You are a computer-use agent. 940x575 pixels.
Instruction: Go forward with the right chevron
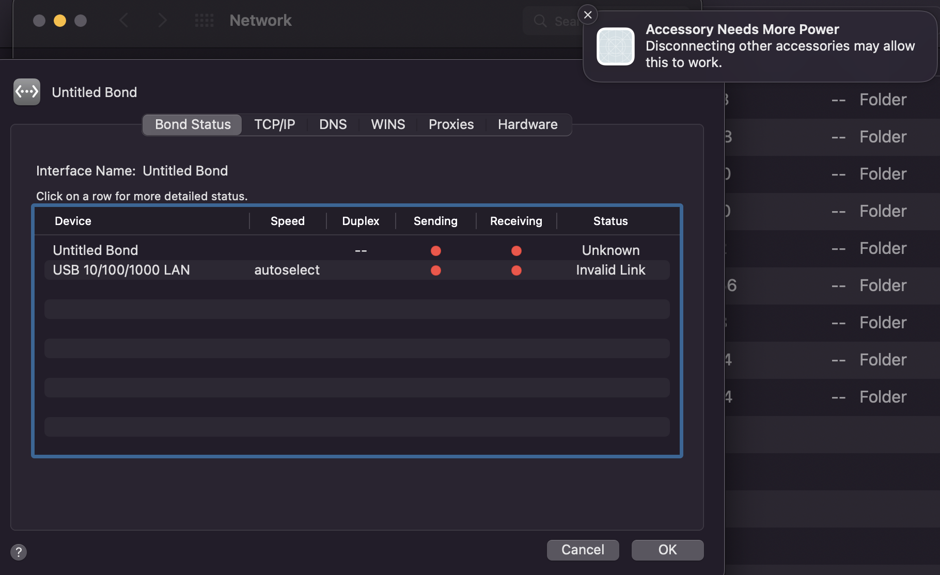(x=162, y=21)
